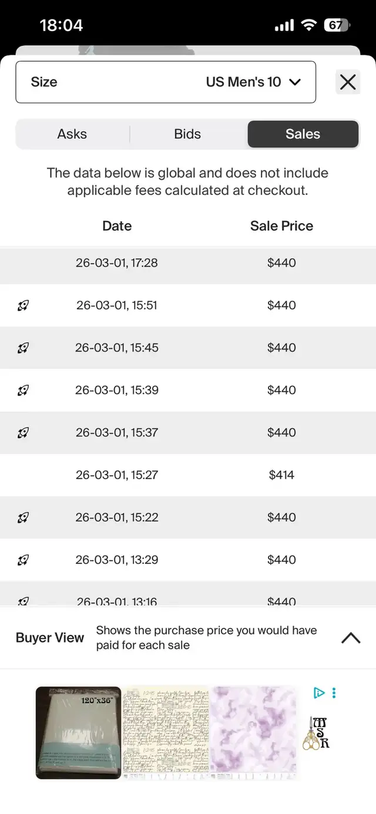Viewport: 376px width, 814px height.
Task: Tap the Sale Price column header
Action: tap(281, 226)
